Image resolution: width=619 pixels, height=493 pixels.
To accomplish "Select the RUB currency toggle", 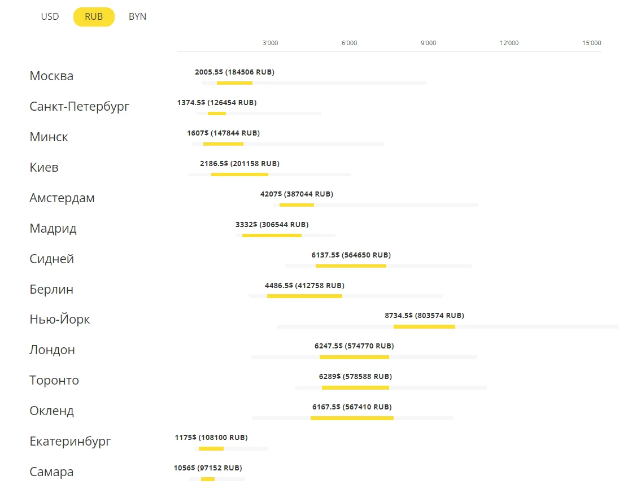I will 94,17.
